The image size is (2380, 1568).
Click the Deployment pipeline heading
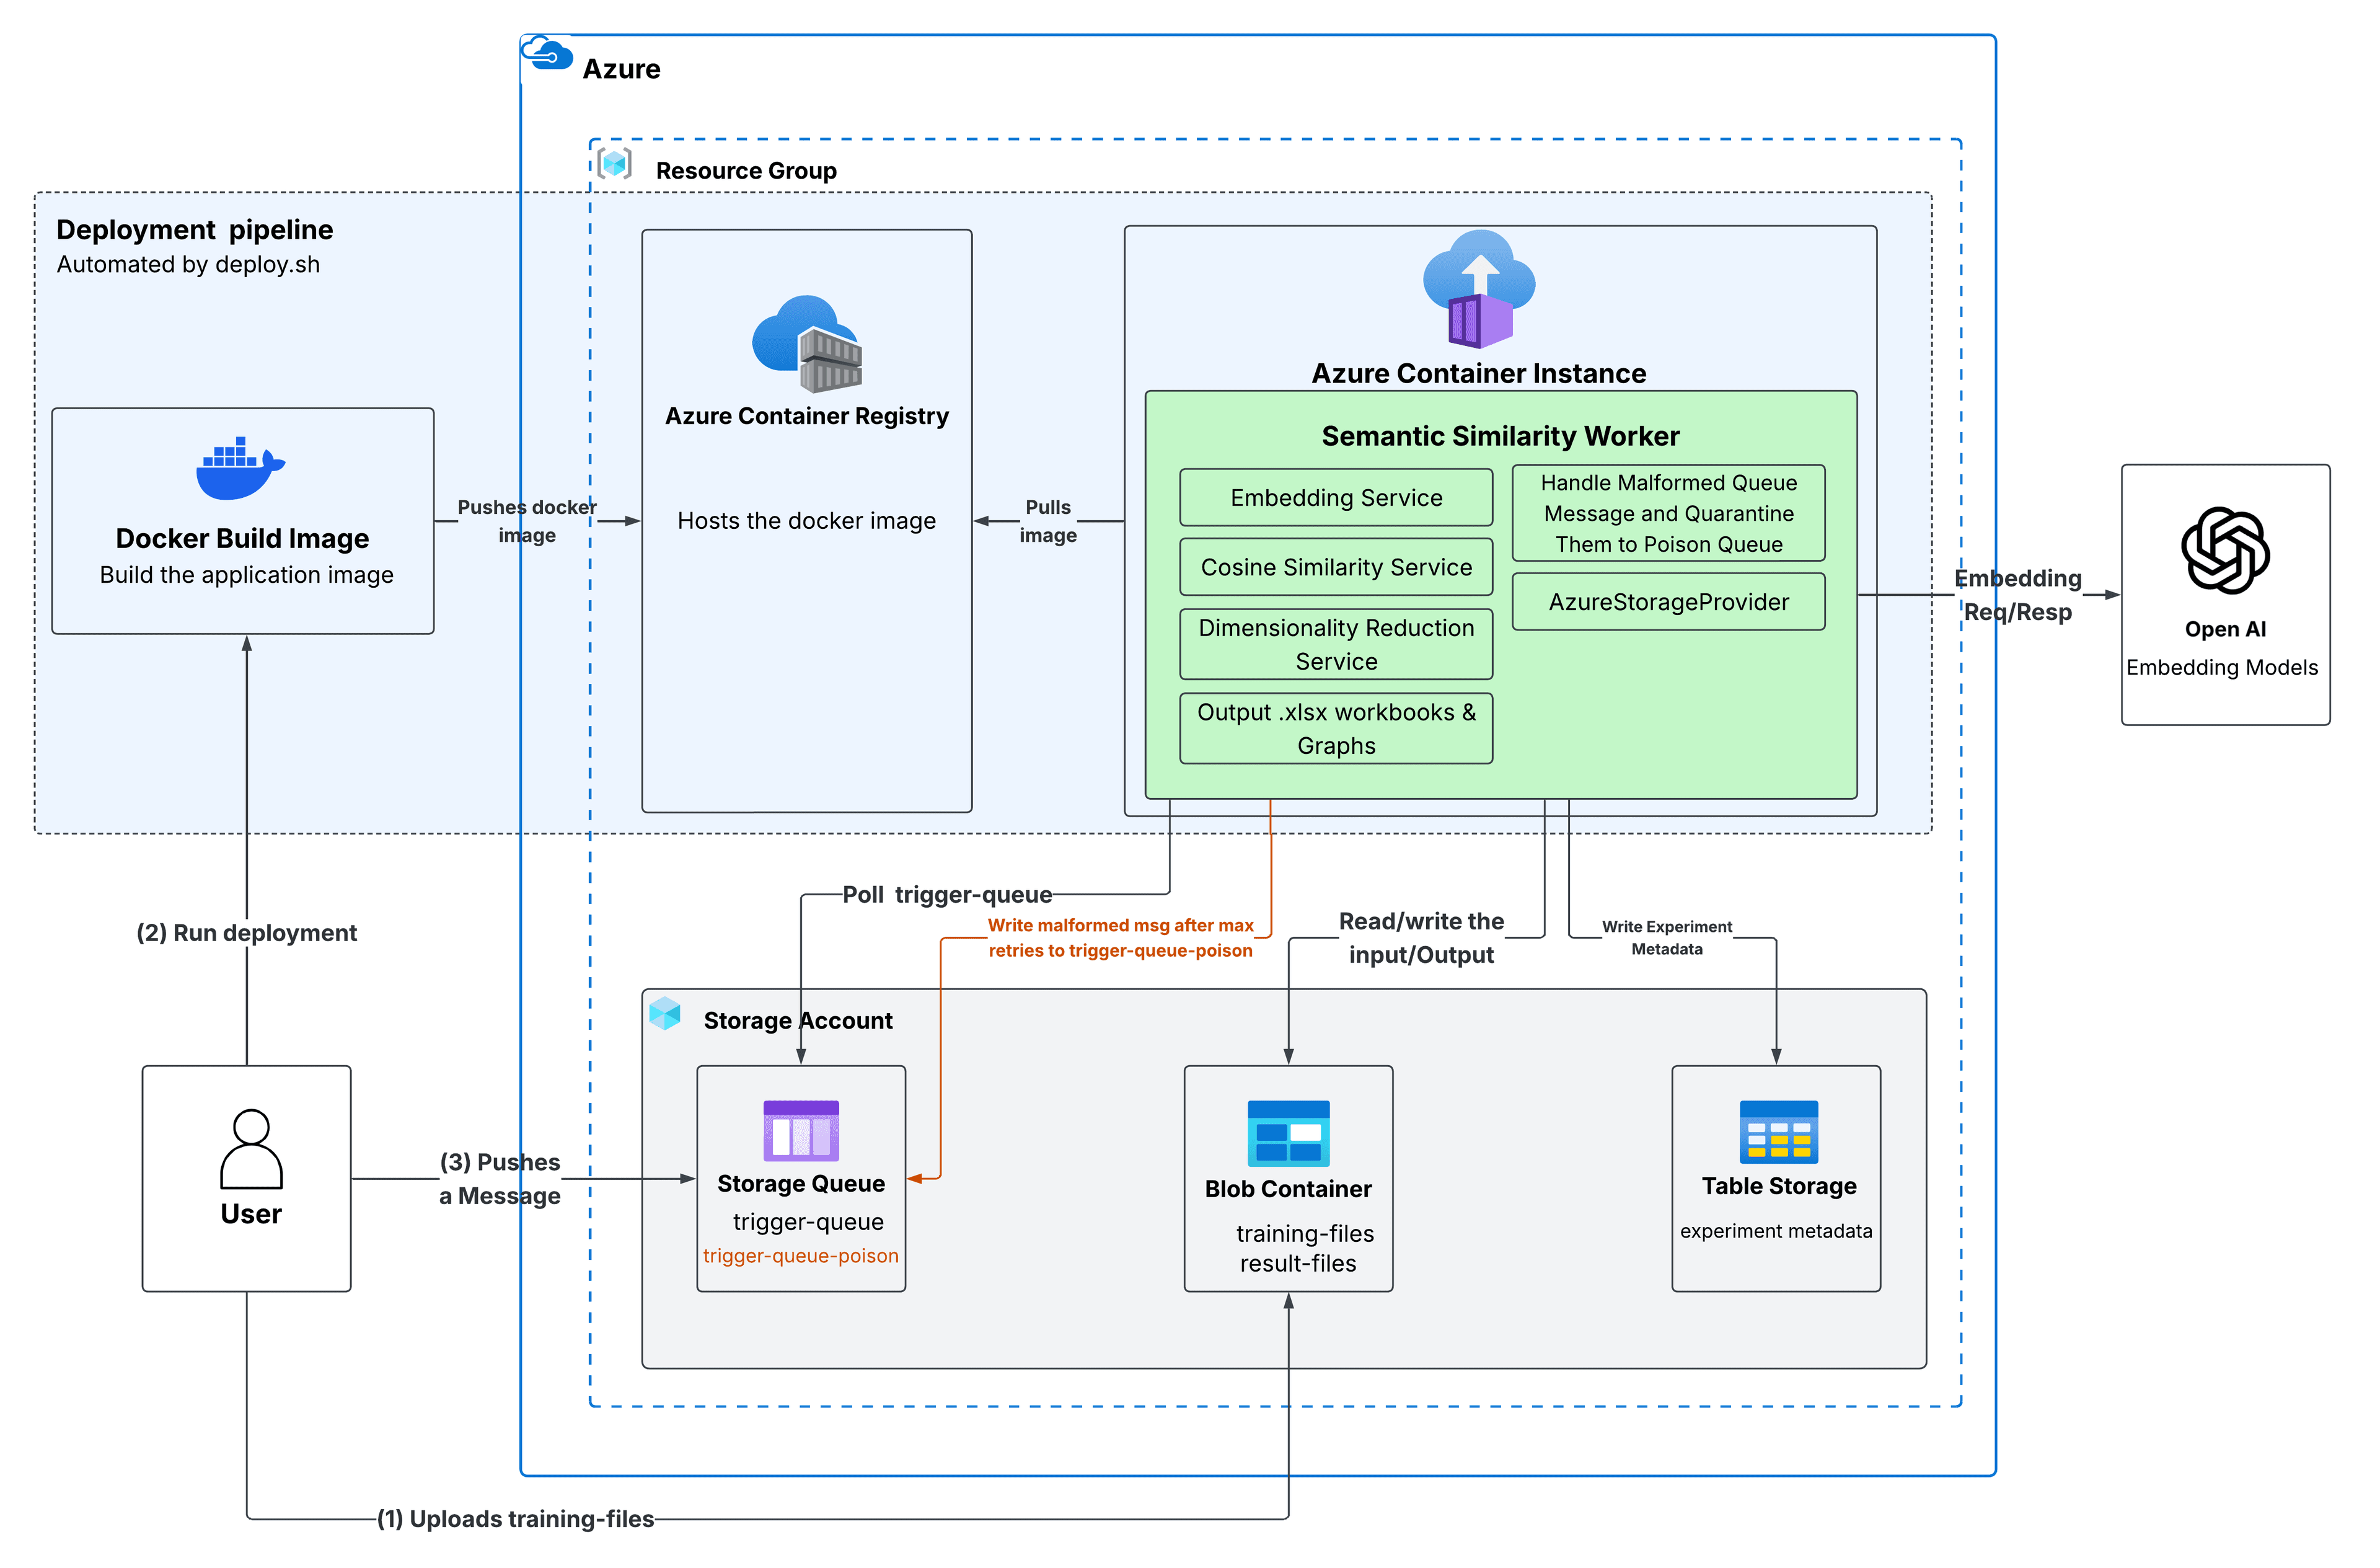tap(195, 229)
